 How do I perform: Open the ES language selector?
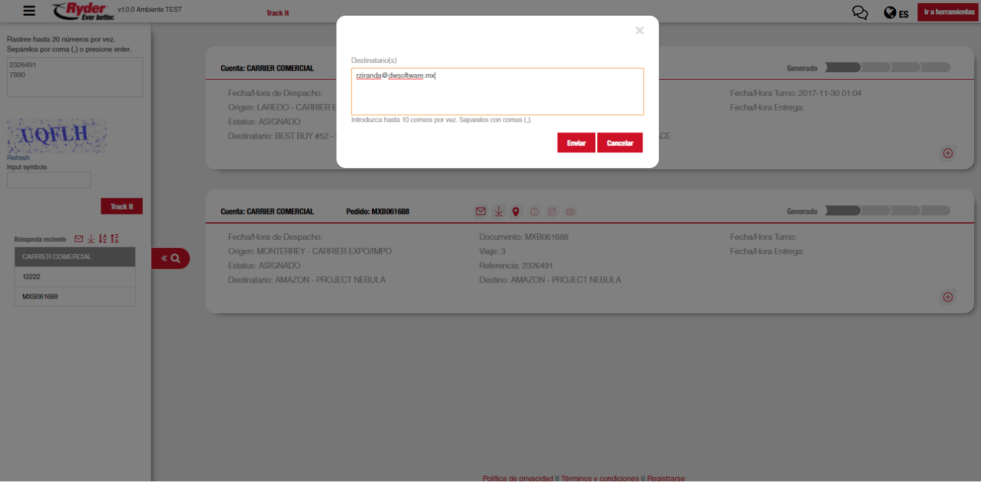[x=896, y=13]
